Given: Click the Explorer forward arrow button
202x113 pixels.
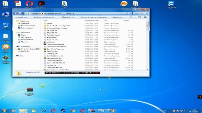Looking at the screenshot, I should pos(20,13).
